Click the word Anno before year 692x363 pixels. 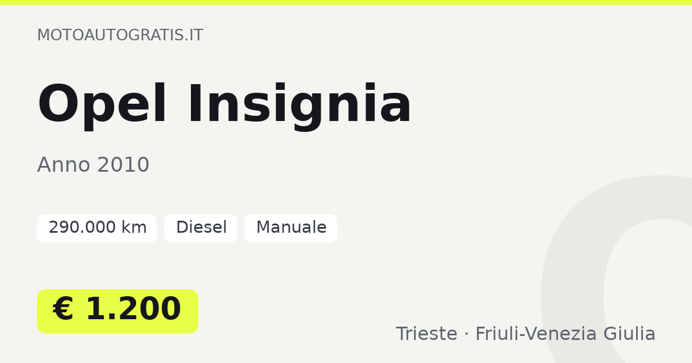(64, 165)
